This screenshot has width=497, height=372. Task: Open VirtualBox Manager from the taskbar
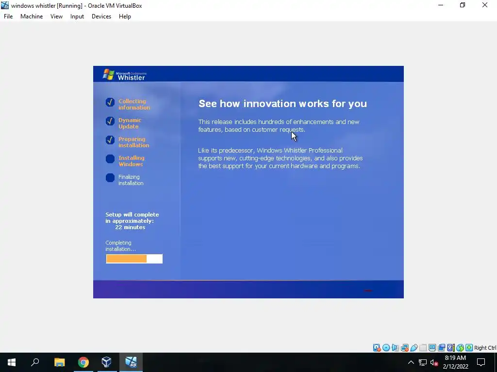tap(106, 362)
